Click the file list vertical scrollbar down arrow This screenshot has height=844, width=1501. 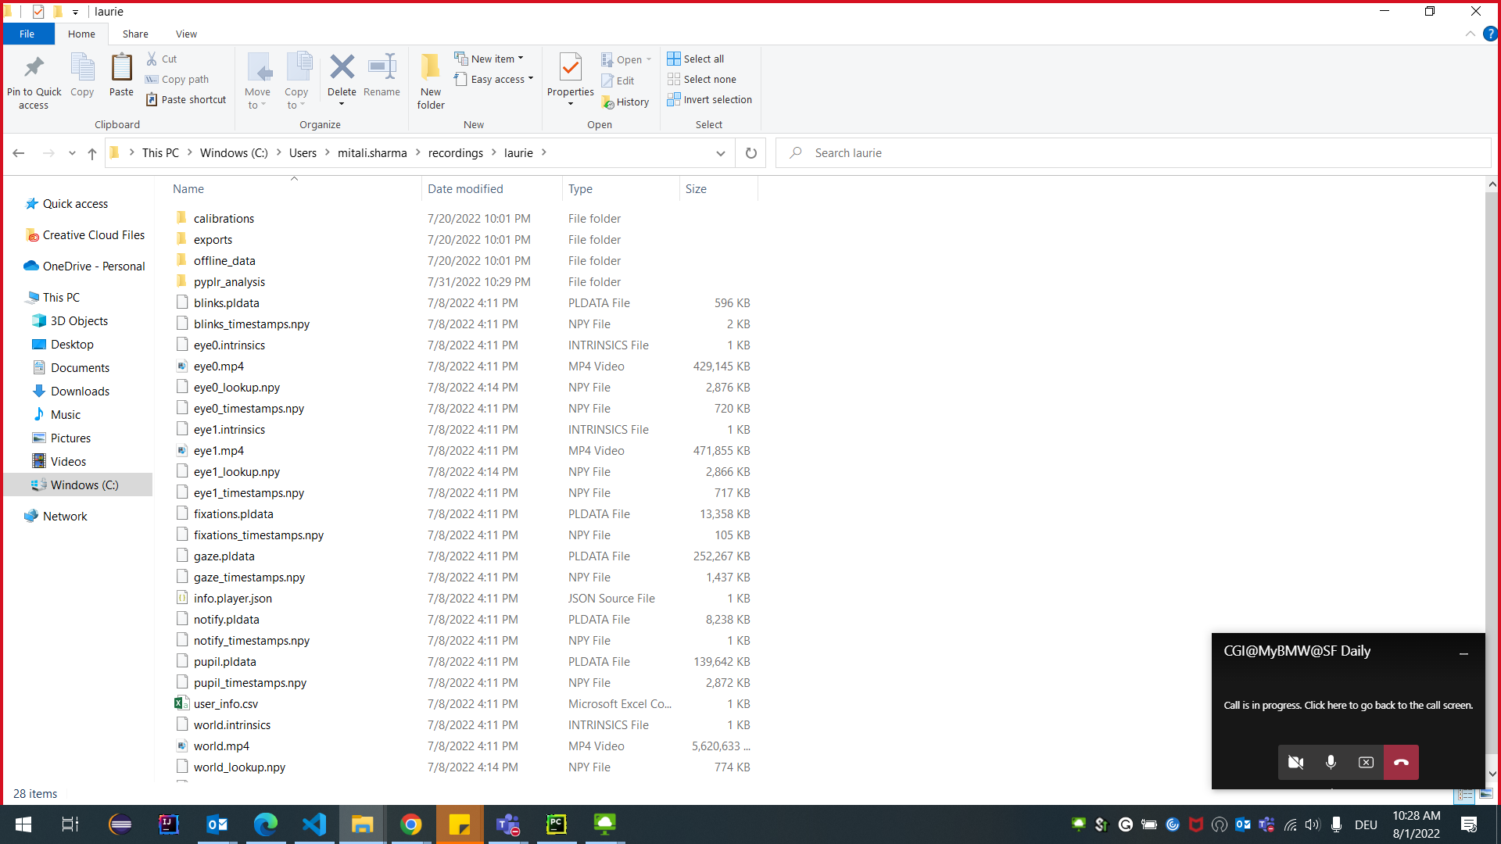click(1492, 774)
